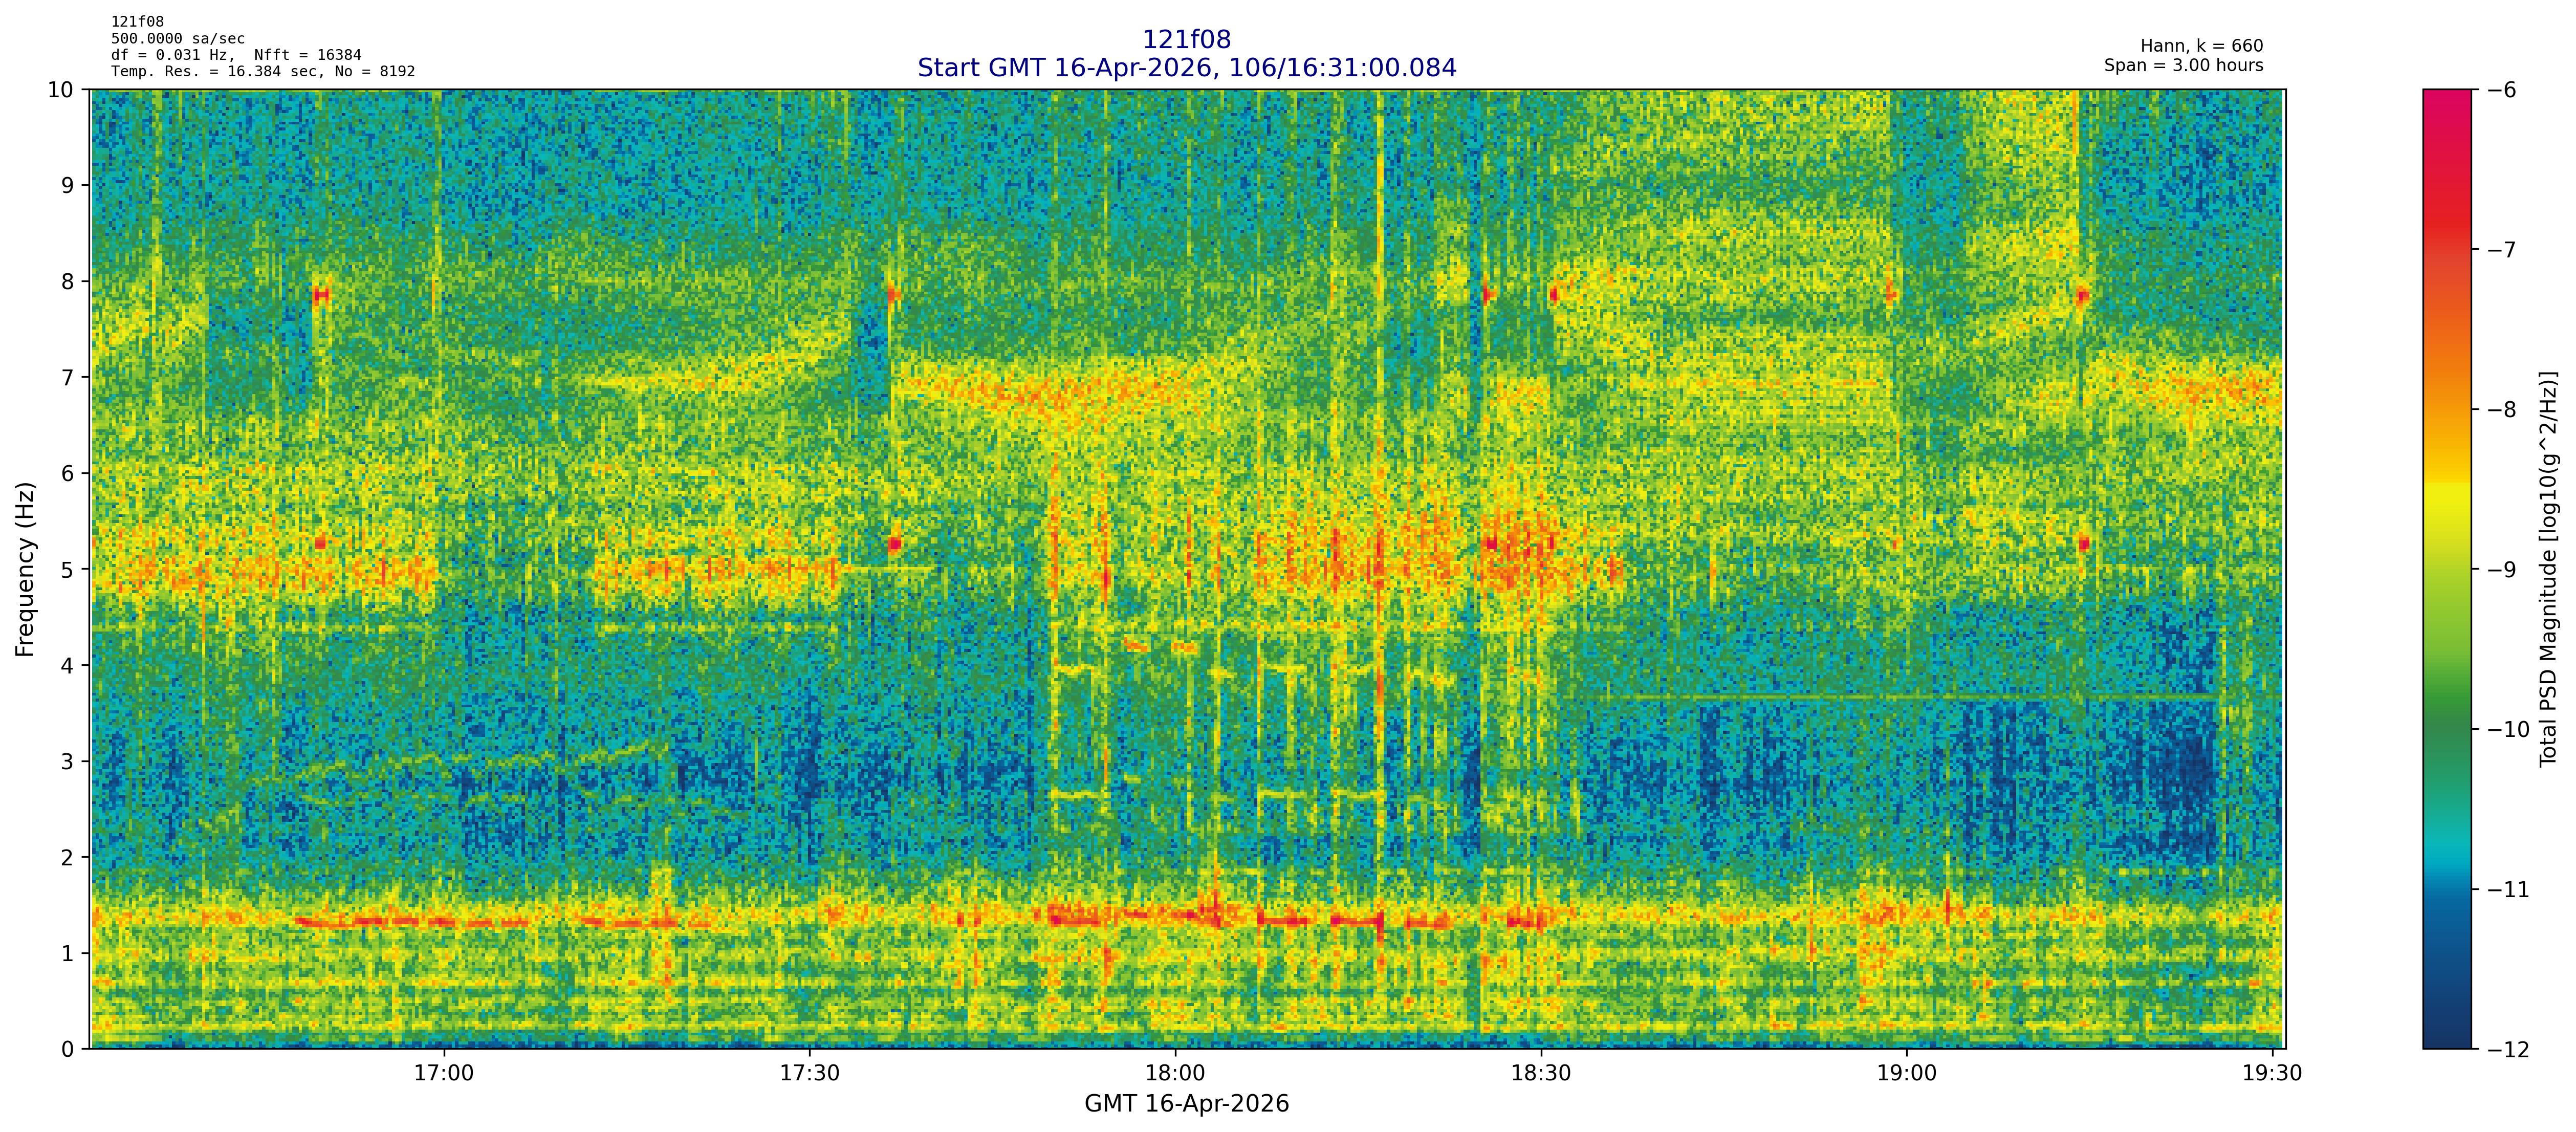Click the Start GMT 16-Apr-2026 subtitle text
The width and height of the screenshot is (2576, 1132).
[1186, 68]
